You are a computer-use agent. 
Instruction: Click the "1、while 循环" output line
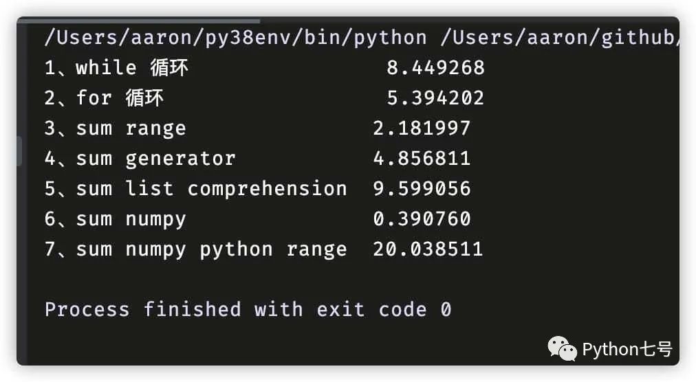coord(116,67)
